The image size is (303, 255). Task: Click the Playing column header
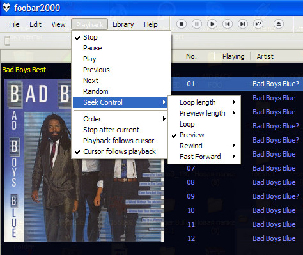pos(233,56)
